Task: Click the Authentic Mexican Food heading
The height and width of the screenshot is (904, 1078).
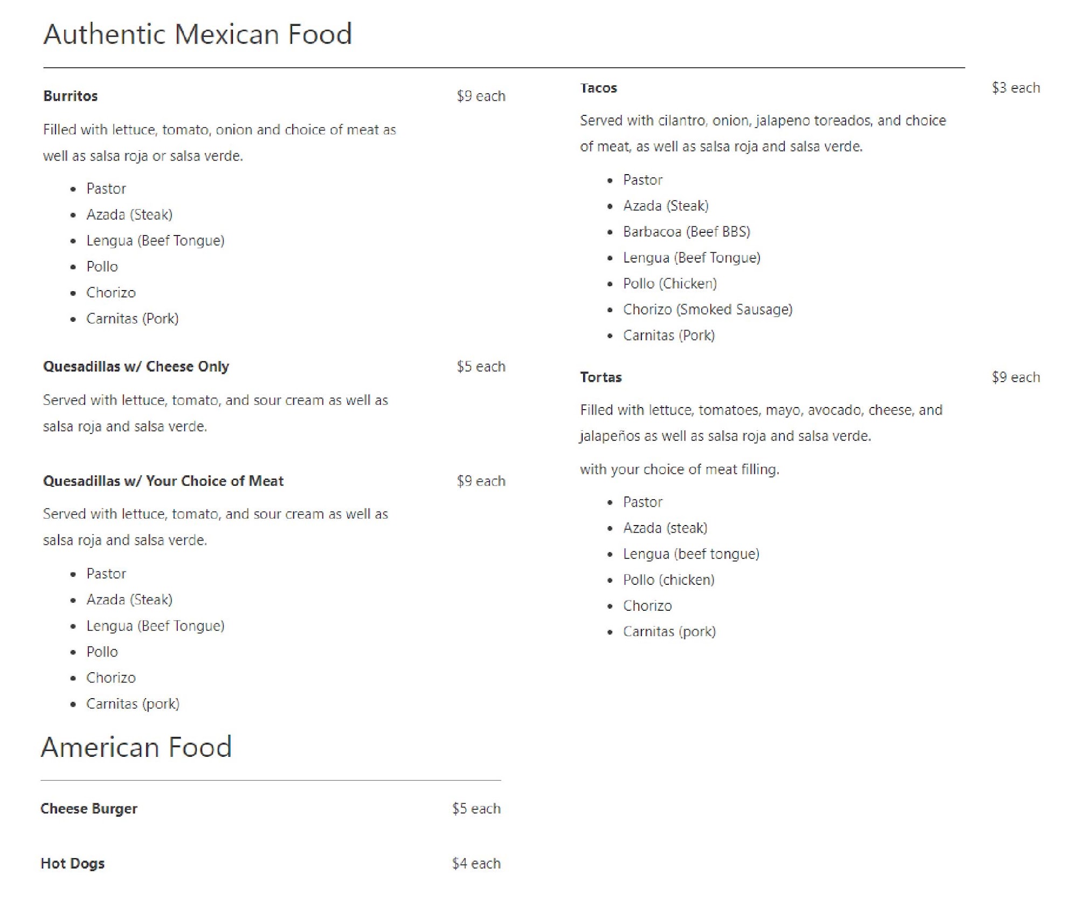Action: 197,34
